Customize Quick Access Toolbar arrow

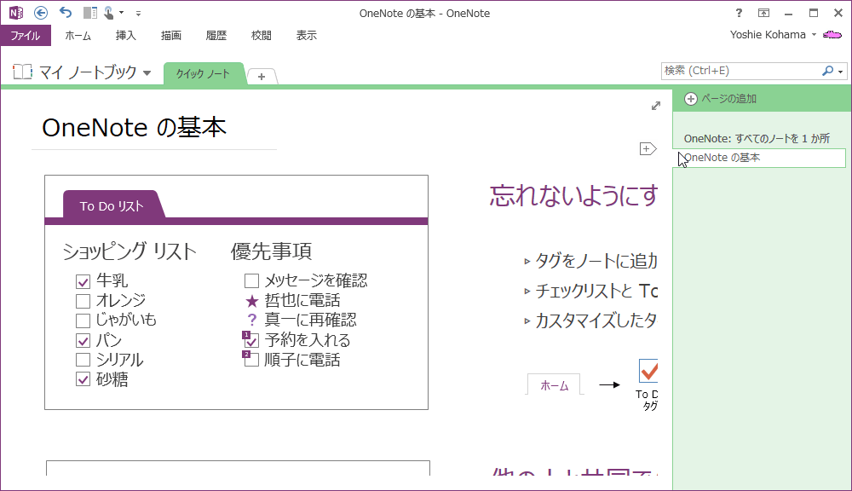point(139,13)
